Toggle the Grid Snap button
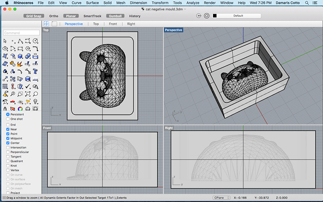 (x=34, y=16)
